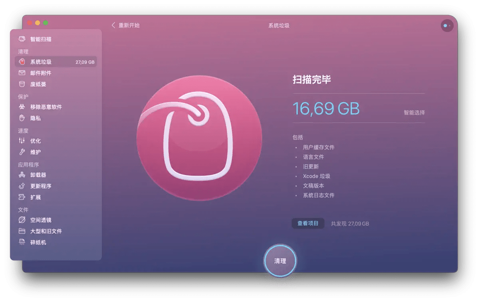Select 空间透镜 label in sidebar
Image resolution: width=480 pixels, height=302 pixels.
click(x=41, y=220)
